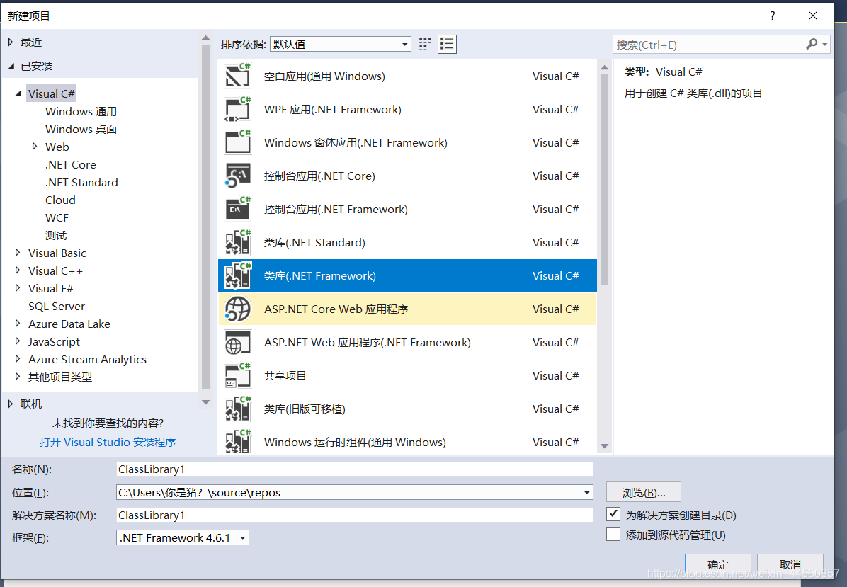The height and width of the screenshot is (587, 847).
Task: Click 确定 to create the project
Action: [x=718, y=564]
